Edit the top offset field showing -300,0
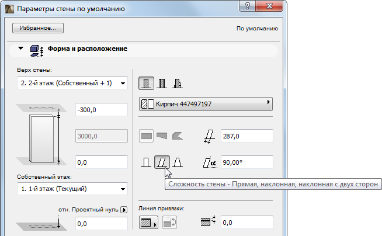Viewport: 382px width, 236px height. pyautogui.click(x=102, y=110)
